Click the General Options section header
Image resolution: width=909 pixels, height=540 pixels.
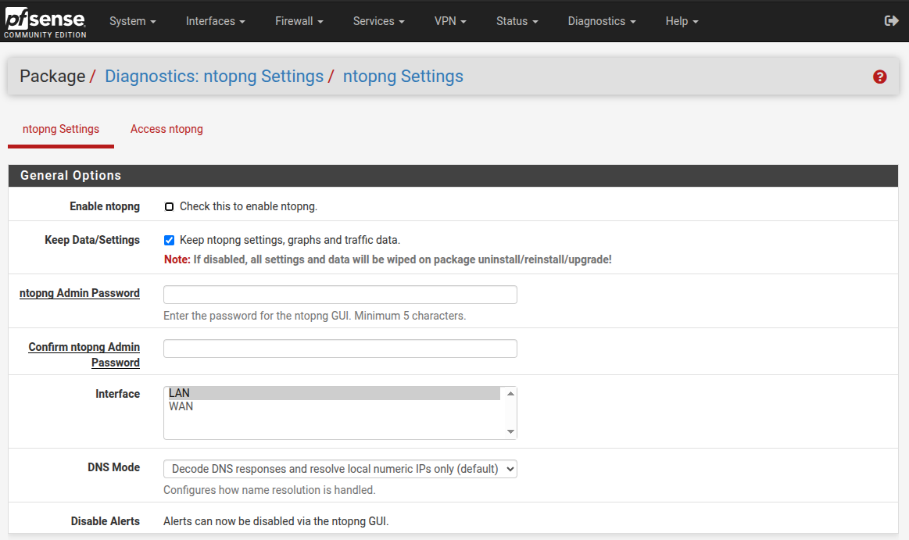point(453,176)
